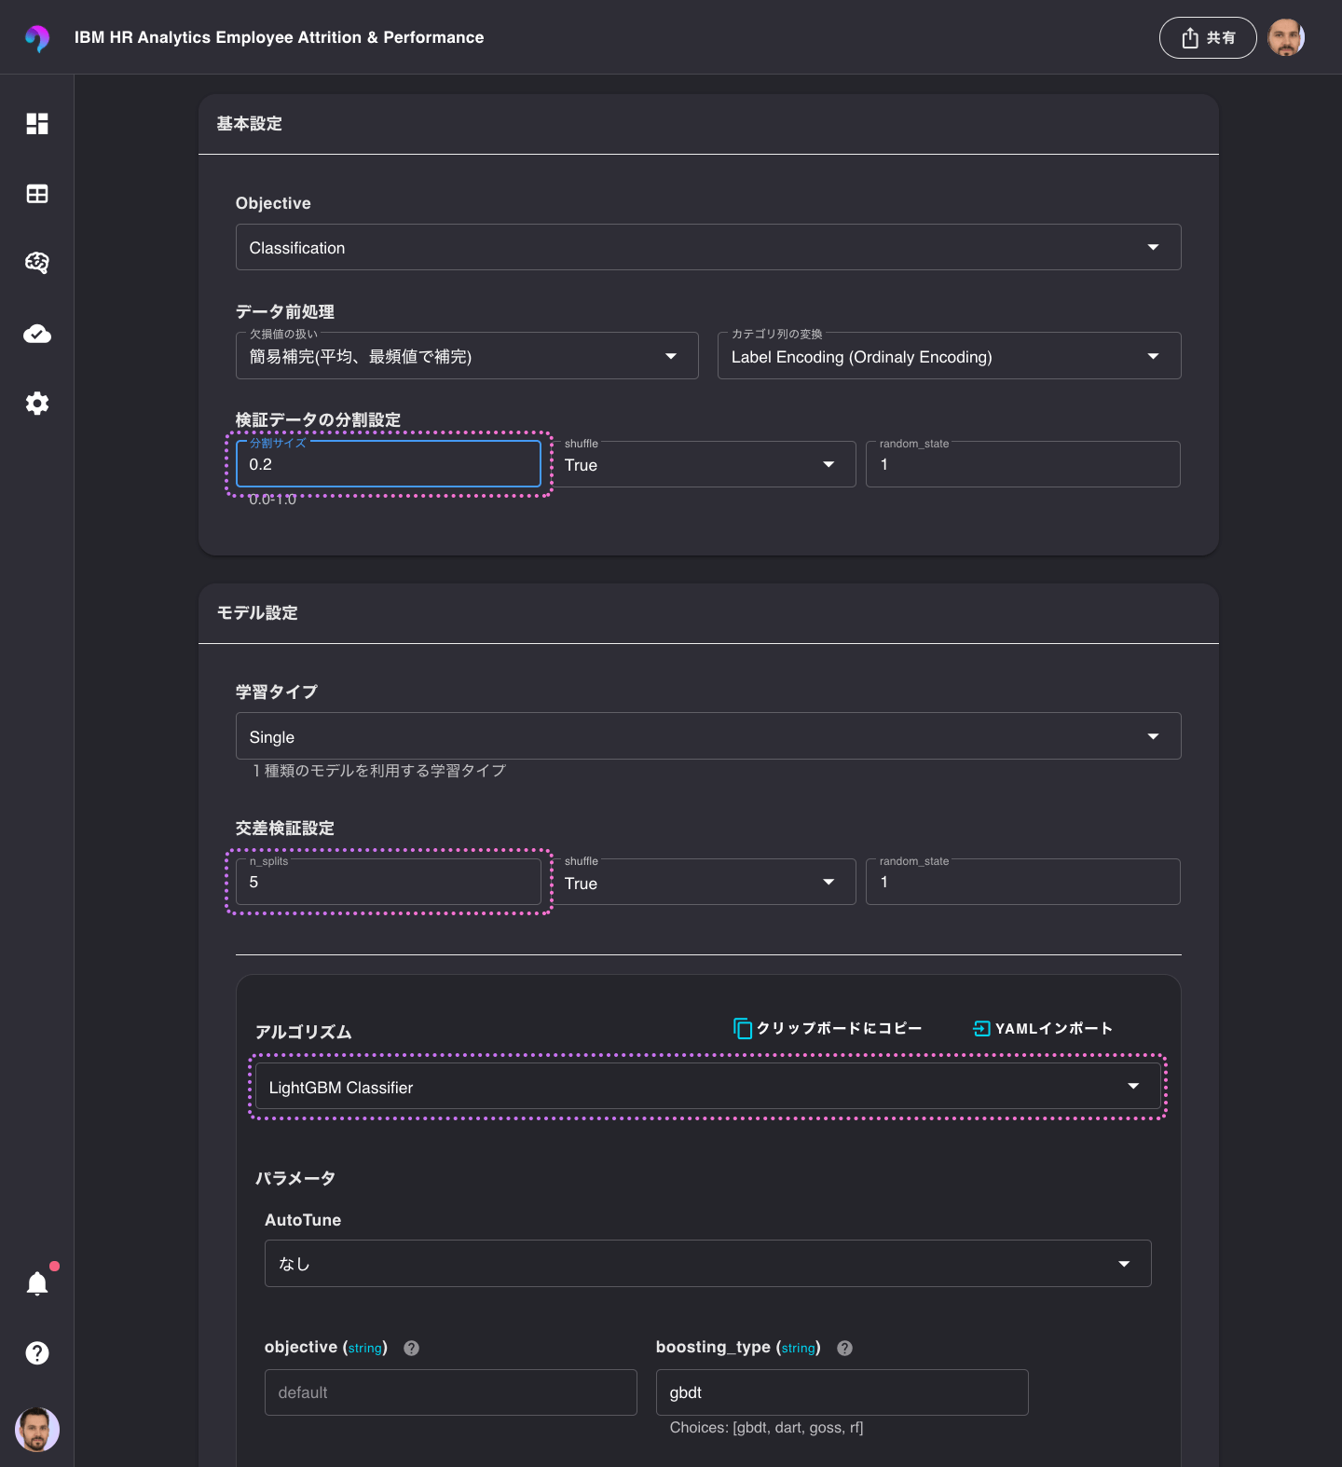The image size is (1342, 1467).
Task: Open shuffle dropdown under 検証データの分割設定
Action: pos(704,464)
